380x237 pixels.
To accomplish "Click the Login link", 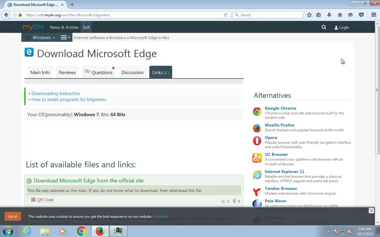I will [341, 27].
